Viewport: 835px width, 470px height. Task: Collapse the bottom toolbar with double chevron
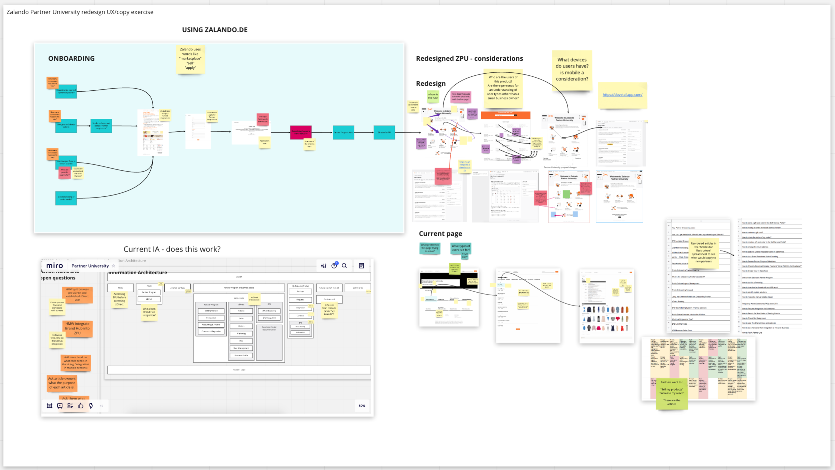[x=102, y=406]
